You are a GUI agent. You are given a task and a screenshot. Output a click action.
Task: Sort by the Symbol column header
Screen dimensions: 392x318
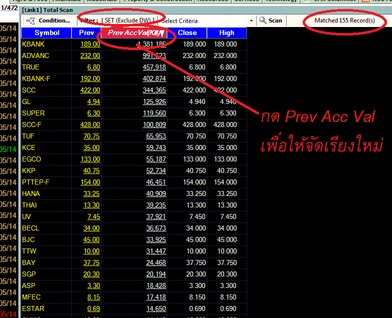coord(47,33)
